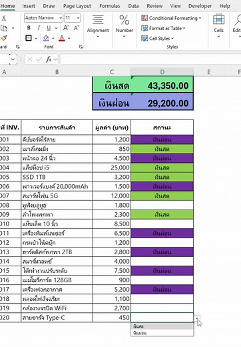Viewport: 241px width, 347px height.
Task: Select the สายชาร์จ Type-C cell
Action: click(x=57, y=318)
